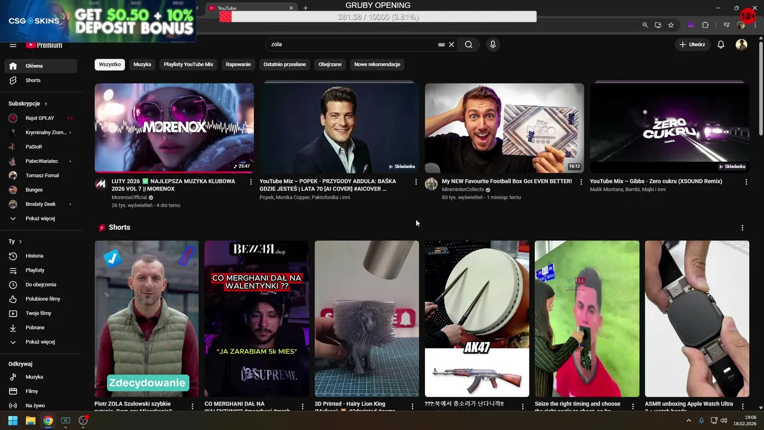The height and width of the screenshot is (430, 764).
Task: Select the Muzyka filter chip
Action: point(142,64)
